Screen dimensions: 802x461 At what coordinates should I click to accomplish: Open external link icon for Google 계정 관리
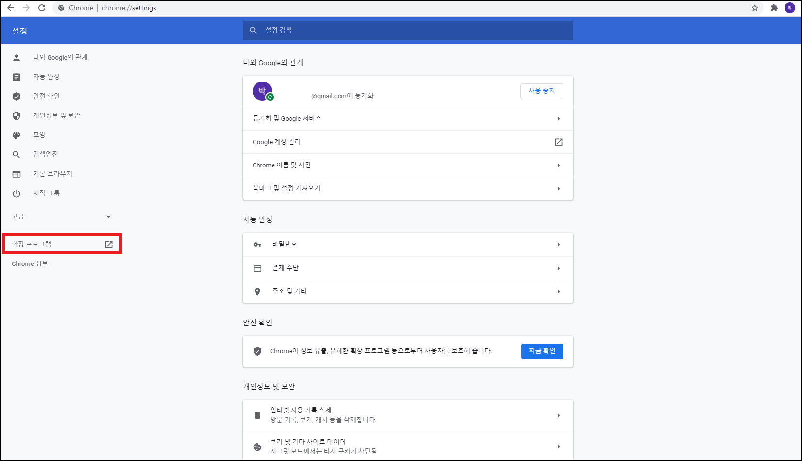tap(559, 142)
